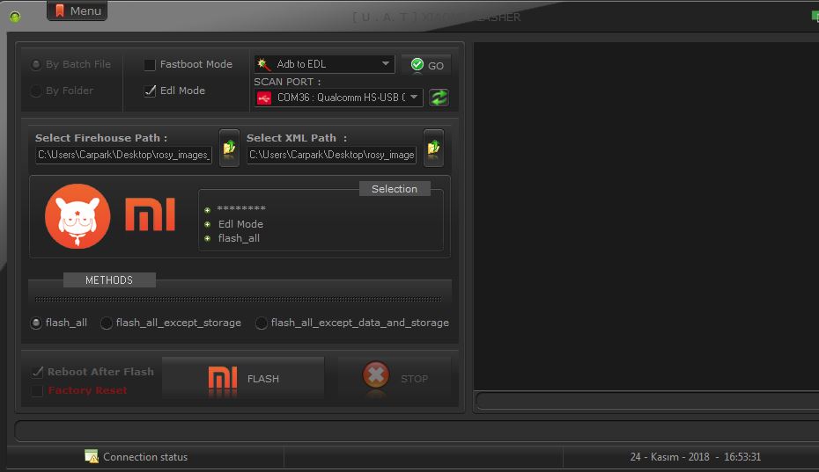Click green bullet beside flash_all entry
819x472 pixels.
coord(207,238)
